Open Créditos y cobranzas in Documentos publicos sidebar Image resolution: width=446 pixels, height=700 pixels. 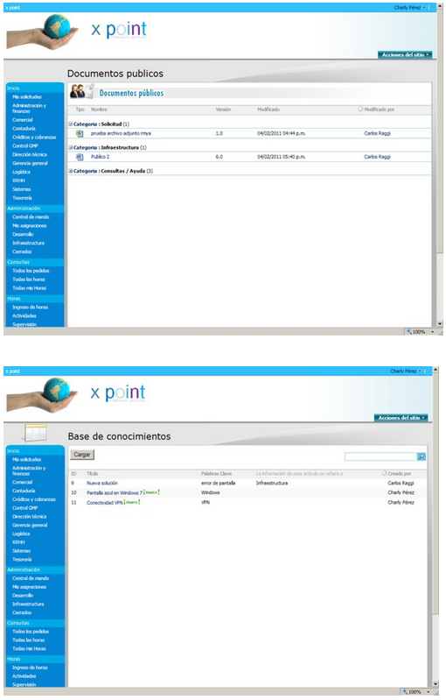[x=34, y=137]
